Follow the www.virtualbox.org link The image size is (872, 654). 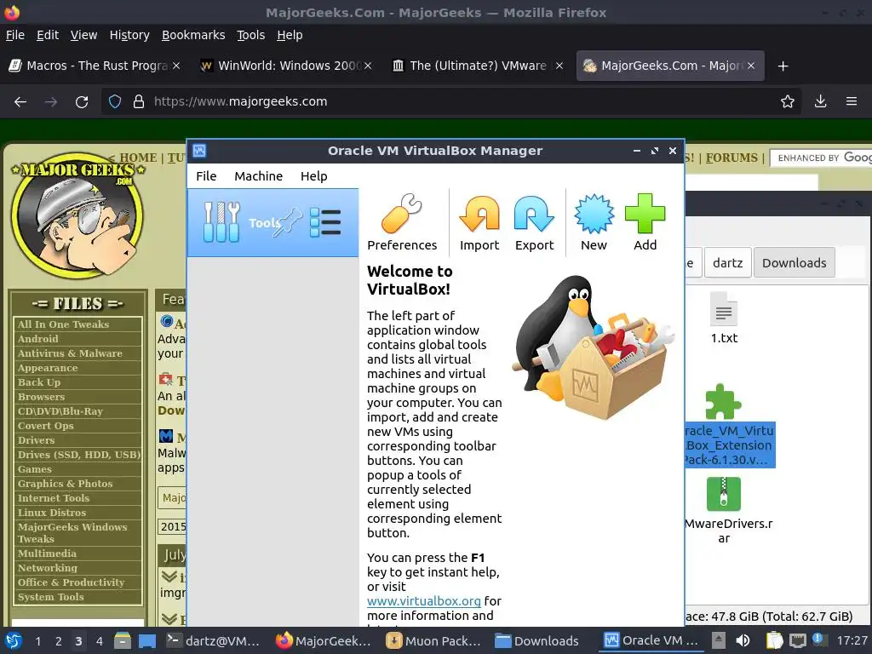point(424,601)
